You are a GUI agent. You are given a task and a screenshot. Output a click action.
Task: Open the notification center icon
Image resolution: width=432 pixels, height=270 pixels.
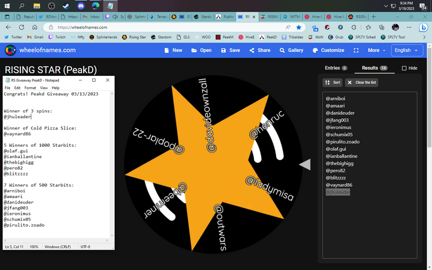[x=422, y=6]
